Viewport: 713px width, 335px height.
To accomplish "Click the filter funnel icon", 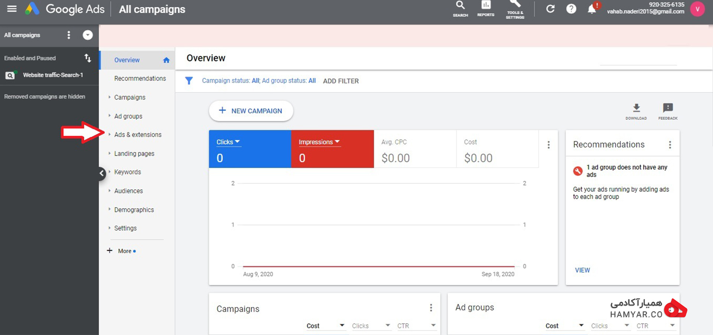I will tap(189, 81).
